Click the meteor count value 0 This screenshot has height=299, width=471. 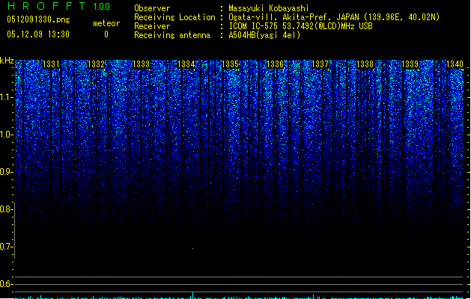[106, 34]
